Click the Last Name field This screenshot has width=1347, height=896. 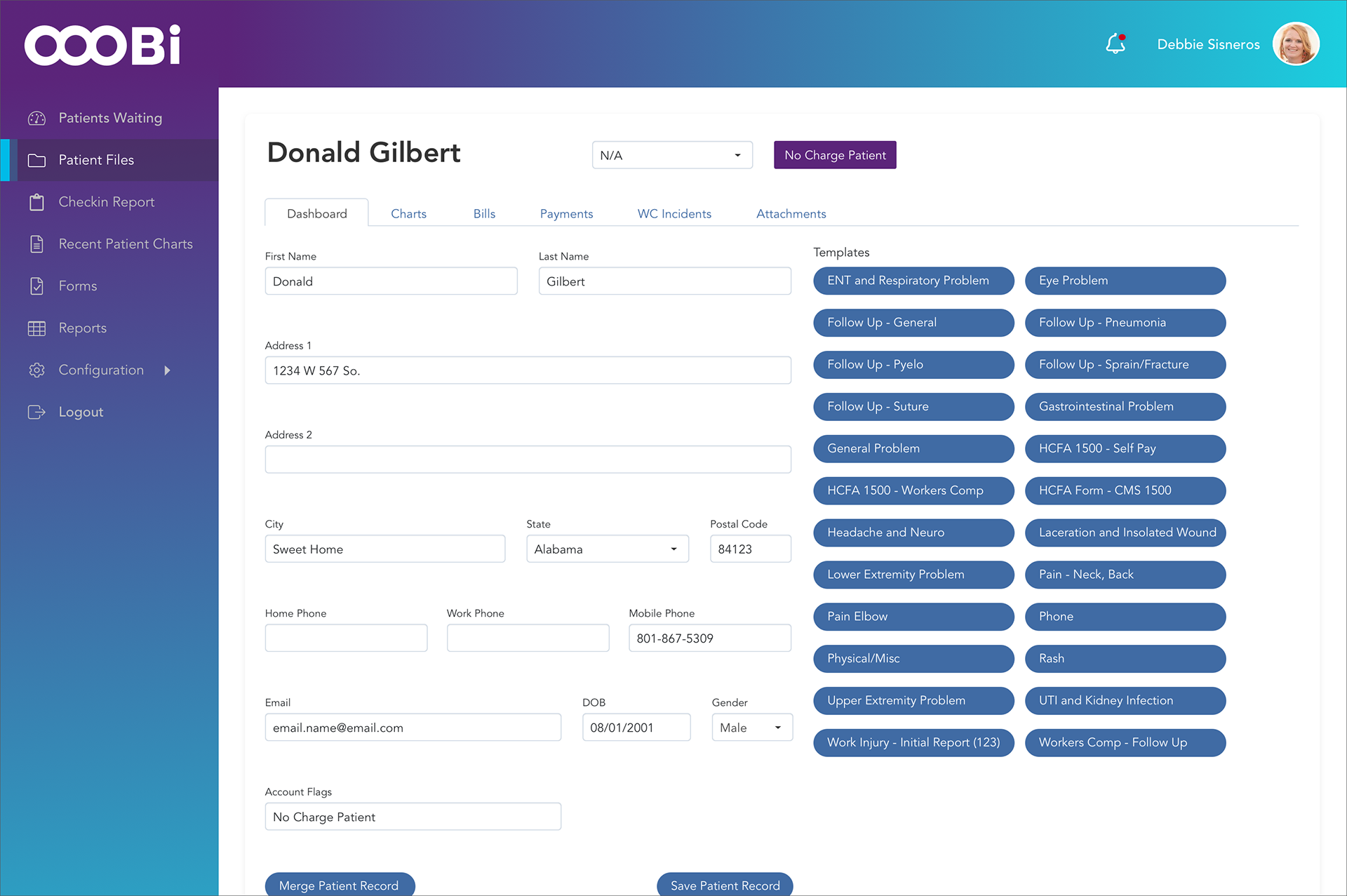coord(664,281)
